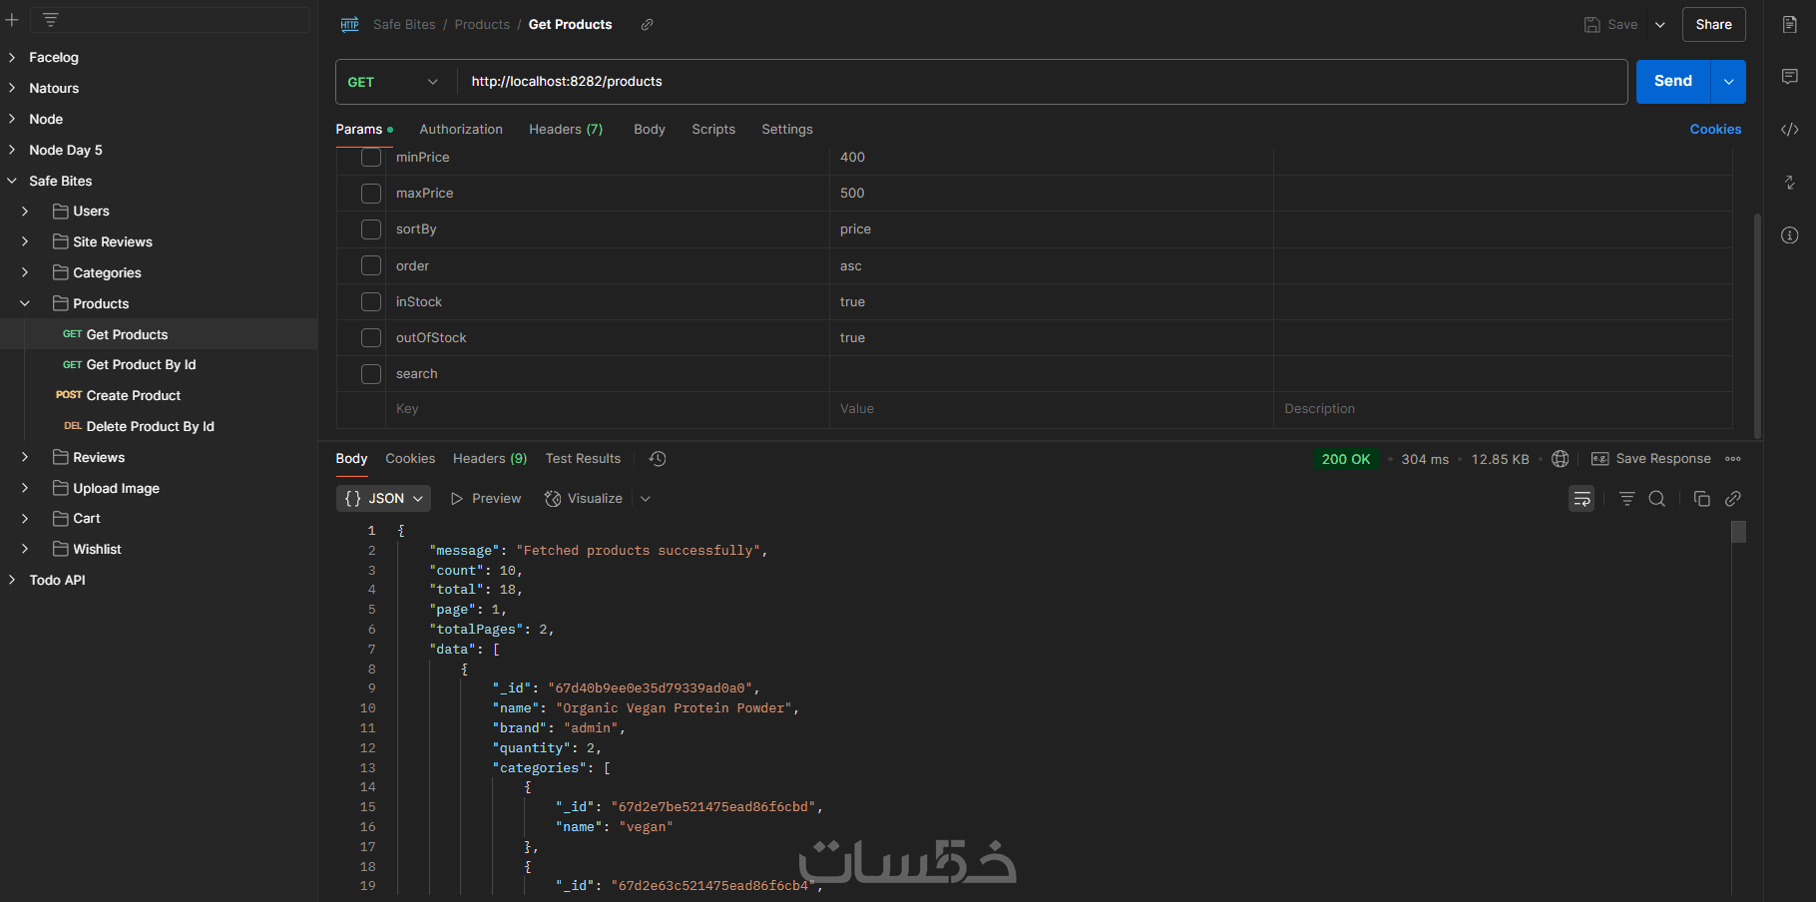Viewport: 1816px width, 902px height.
Task: Click the Send button
Action: point(1673,82)
